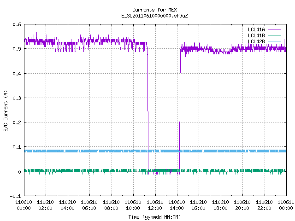Click the "16:00" time tick label

[x=199, y=208]
